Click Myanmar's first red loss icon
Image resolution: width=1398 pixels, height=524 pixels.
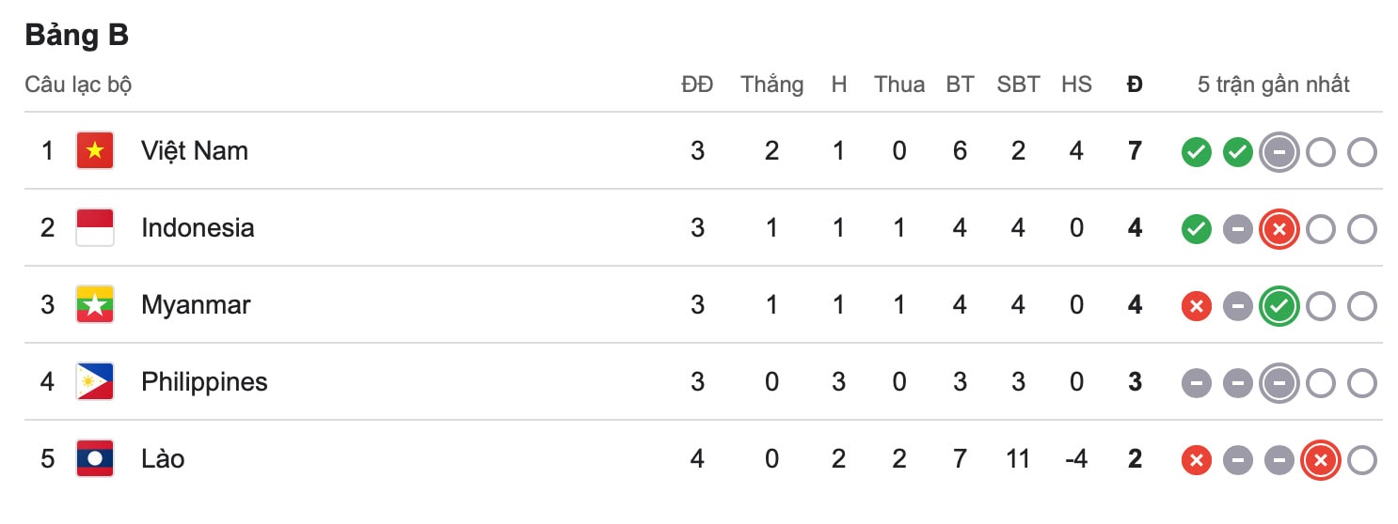coord(1197,305)
